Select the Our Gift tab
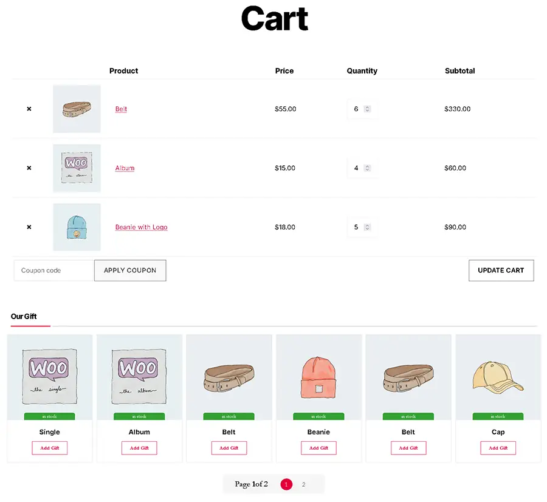Screen dimensions: 547x502 [x=24, y=317]
